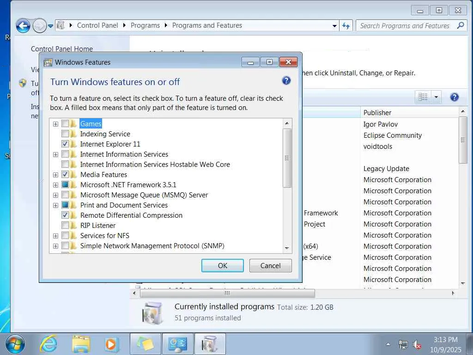Open Control Panel Home link

(62, 49)
